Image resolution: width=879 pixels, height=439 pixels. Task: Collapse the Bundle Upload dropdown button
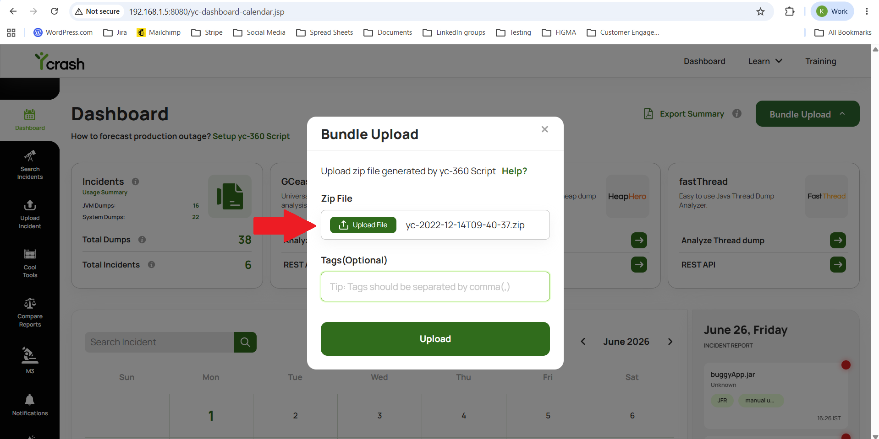[808, 114]
